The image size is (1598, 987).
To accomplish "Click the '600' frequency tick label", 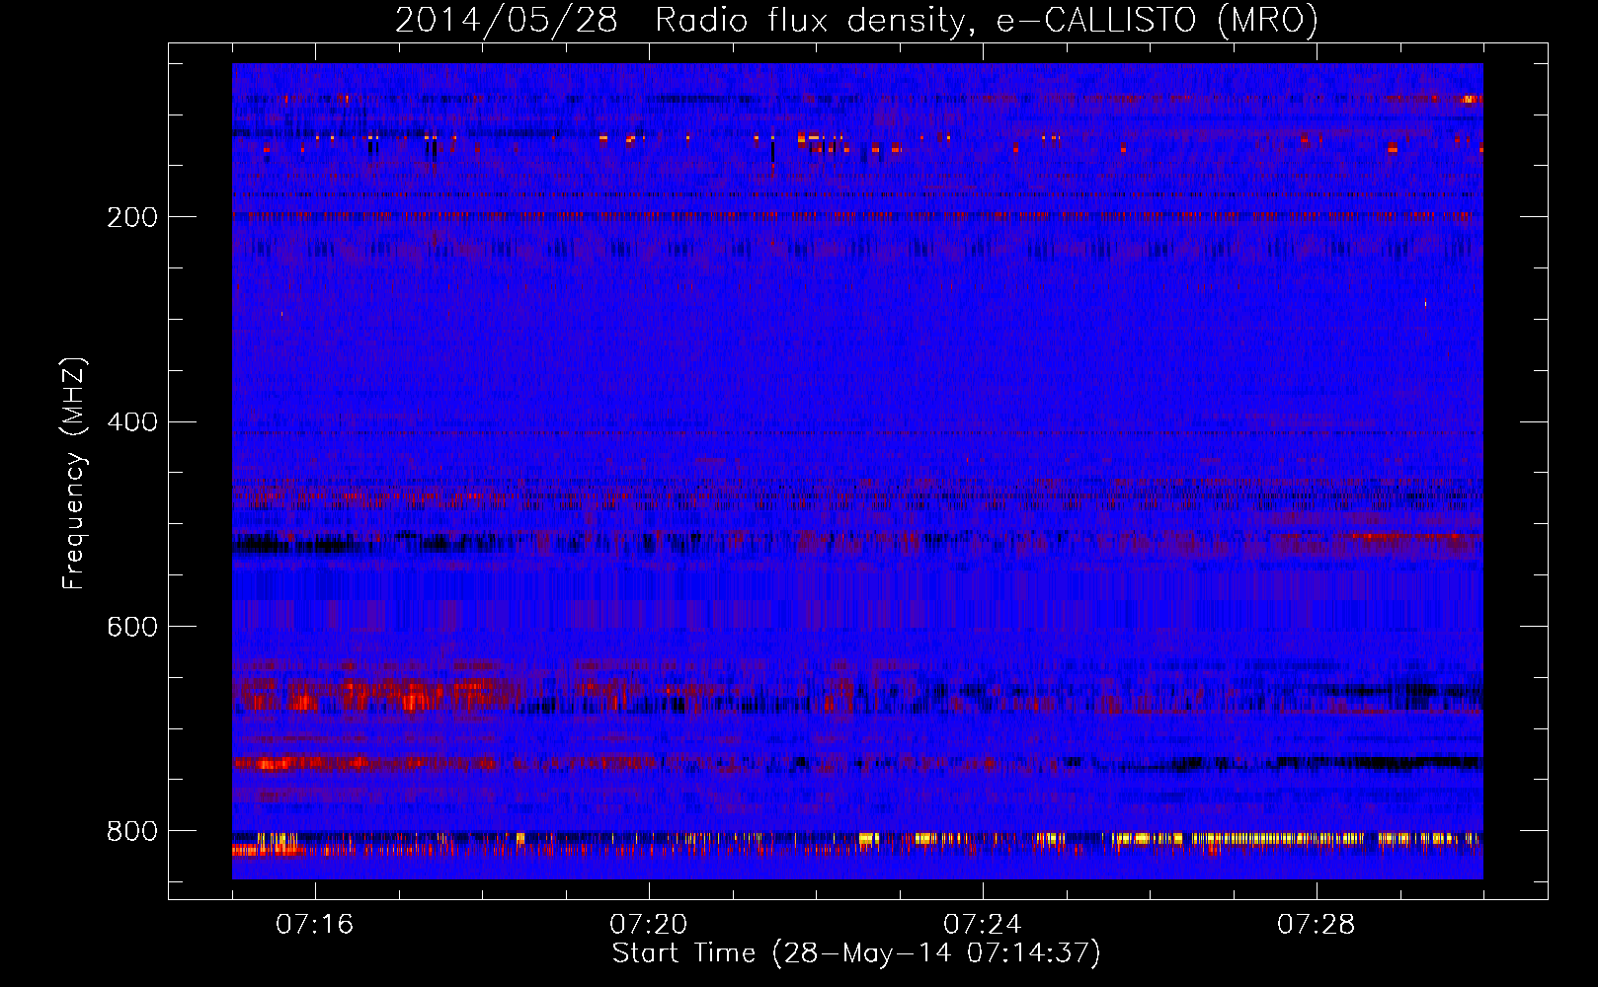I will pos(132,628).
